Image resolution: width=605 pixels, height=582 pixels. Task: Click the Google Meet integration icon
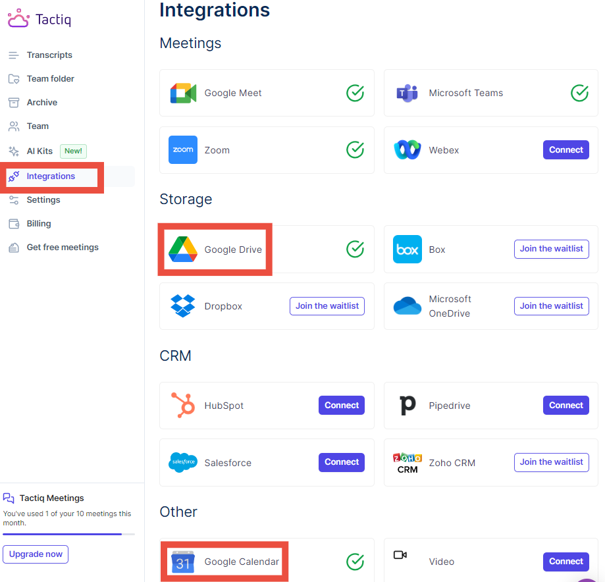183,93
